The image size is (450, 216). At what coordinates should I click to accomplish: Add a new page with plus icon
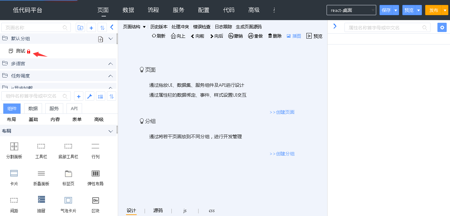coord(92,28)
